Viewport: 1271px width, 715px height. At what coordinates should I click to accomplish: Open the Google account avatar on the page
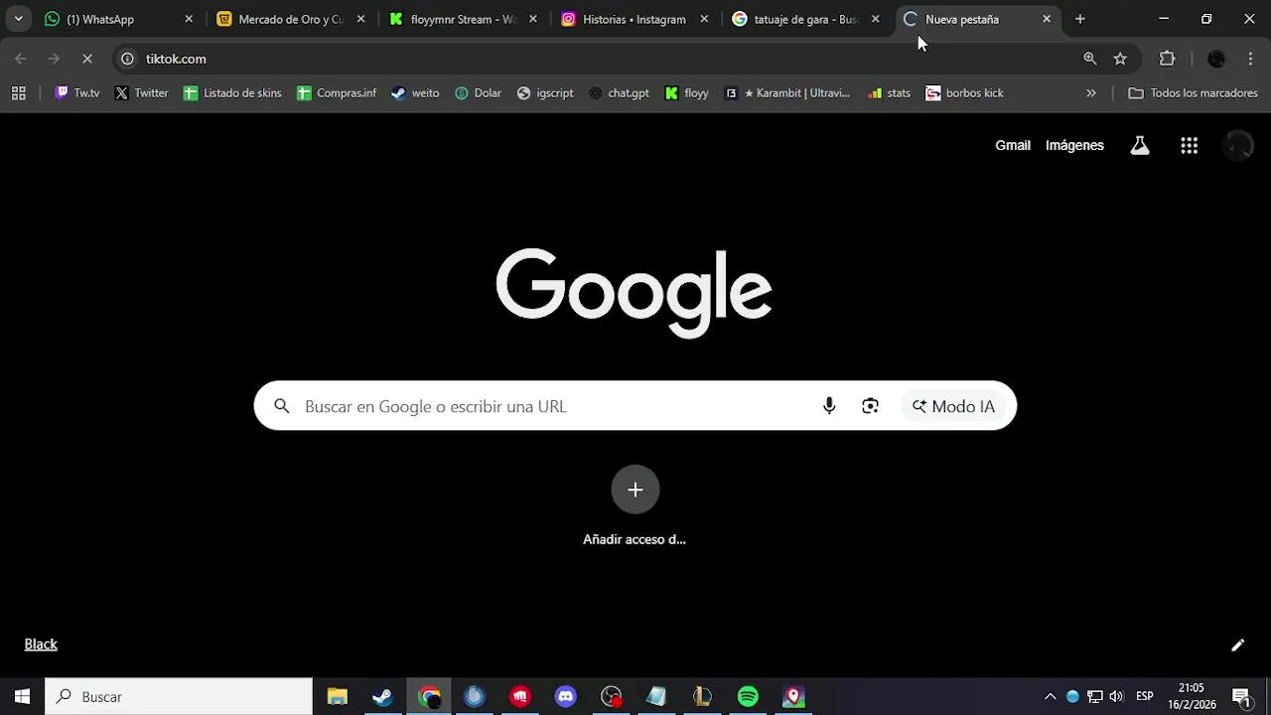click(1238, 146)
